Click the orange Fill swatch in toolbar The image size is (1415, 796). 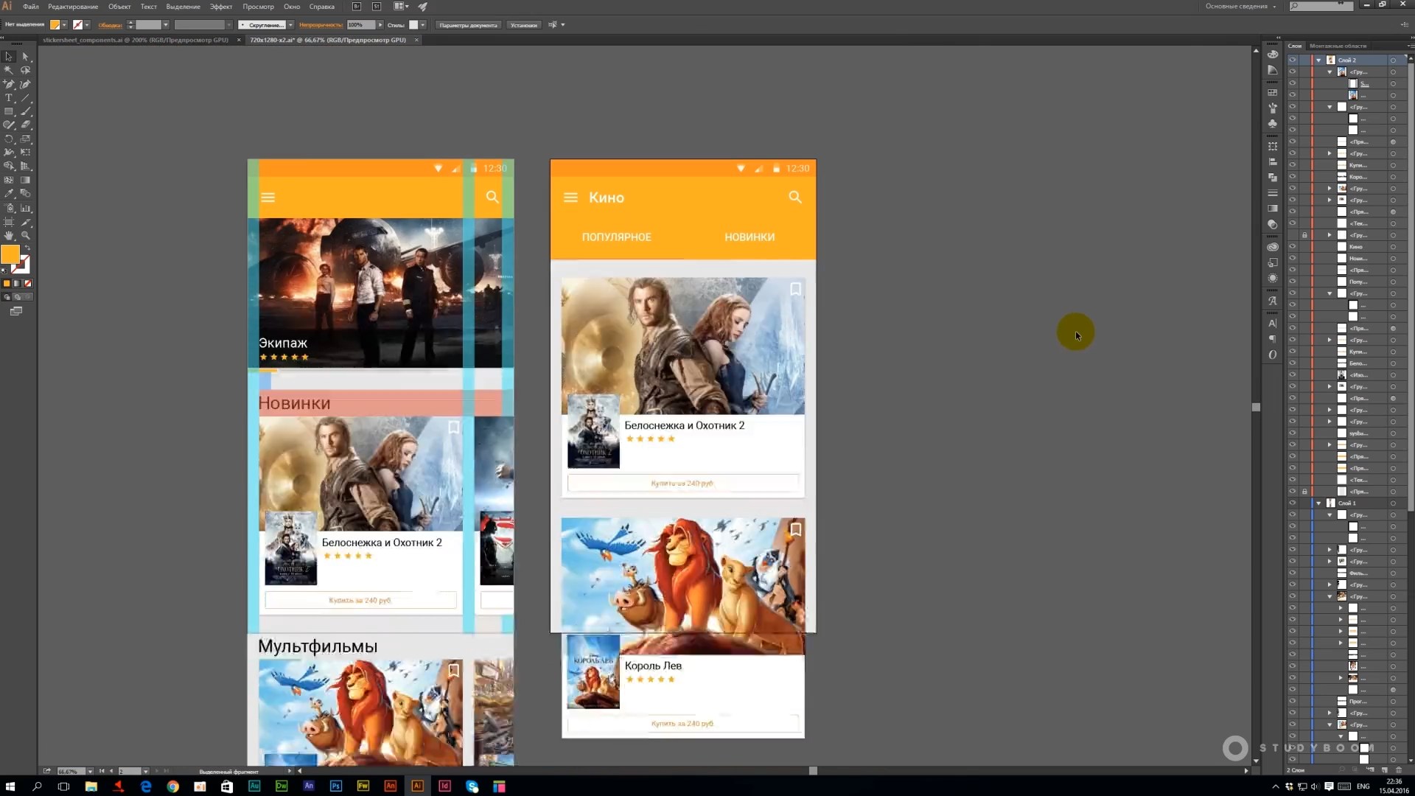point(10,254)
